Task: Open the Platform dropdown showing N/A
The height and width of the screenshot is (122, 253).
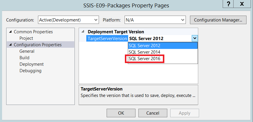Action: (x=155, y=20)
